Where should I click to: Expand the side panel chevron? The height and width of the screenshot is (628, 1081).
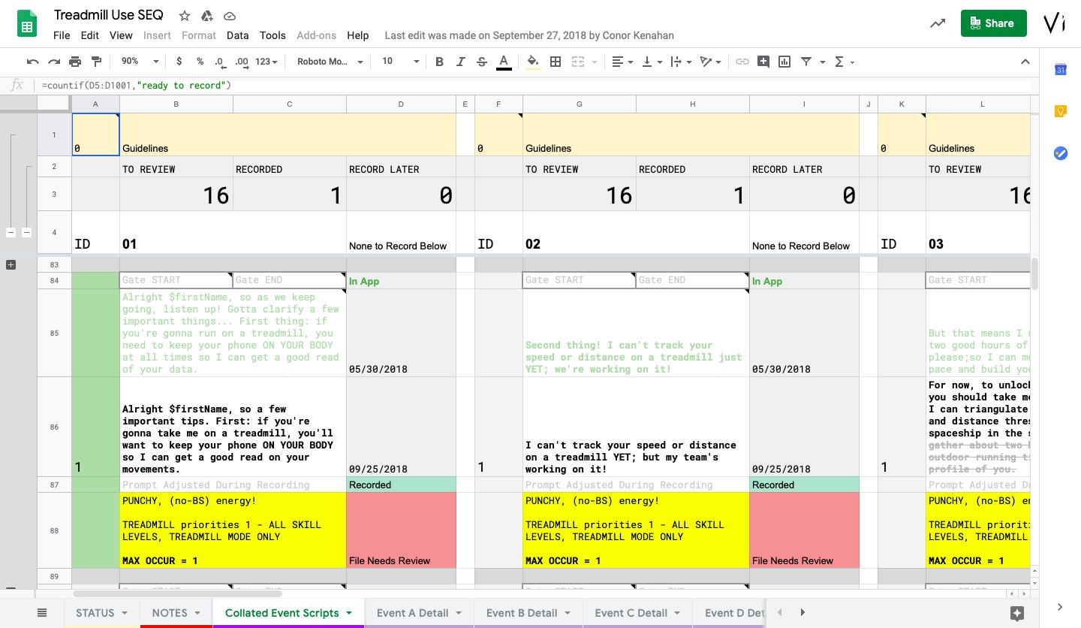[1060, 607]
